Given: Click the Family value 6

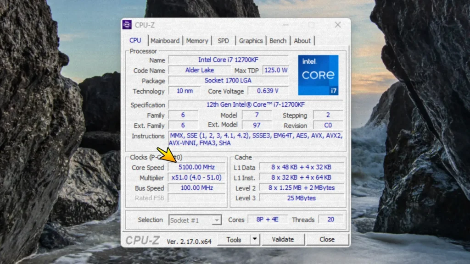Looking at the screenshot, I should 183,115.
